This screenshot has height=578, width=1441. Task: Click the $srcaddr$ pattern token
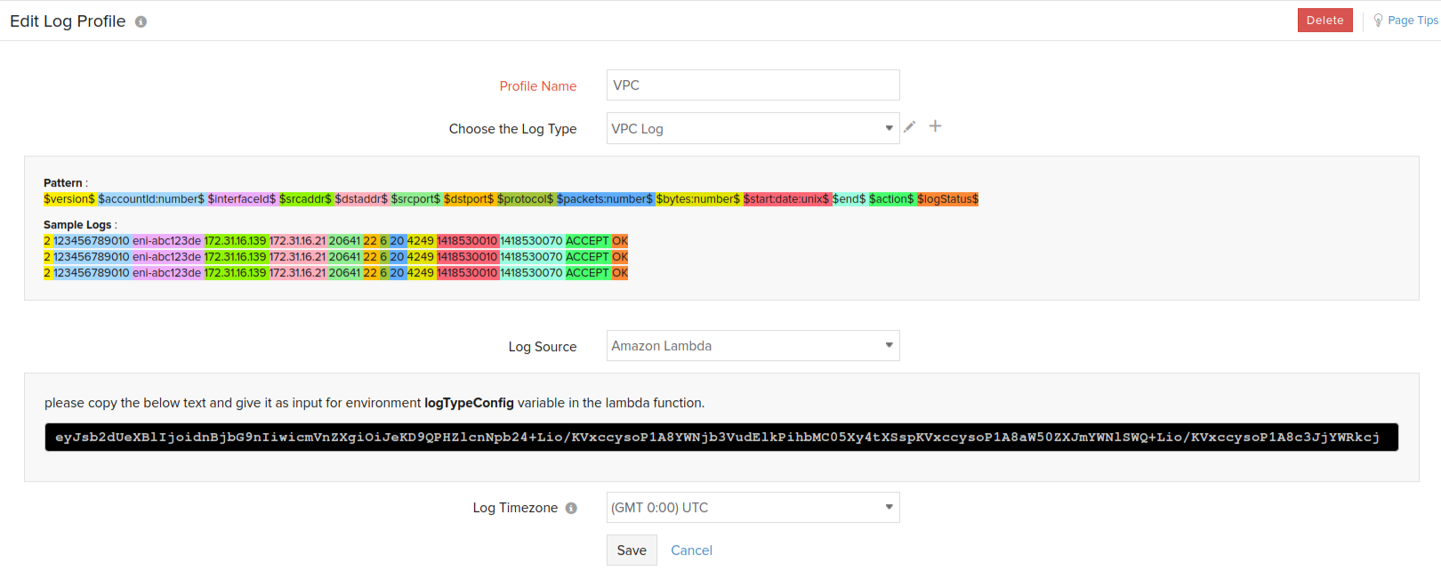point(305,199)
